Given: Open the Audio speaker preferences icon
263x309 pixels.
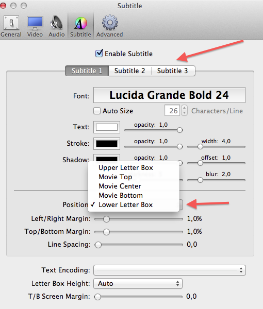Looking at the screenshot, I should click(x=57, y=26).
